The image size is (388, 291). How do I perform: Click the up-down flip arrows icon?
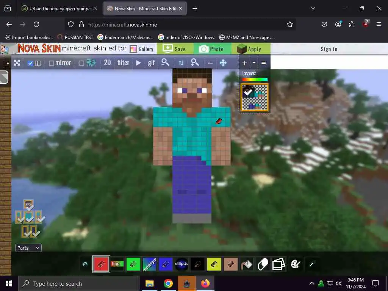181,63
